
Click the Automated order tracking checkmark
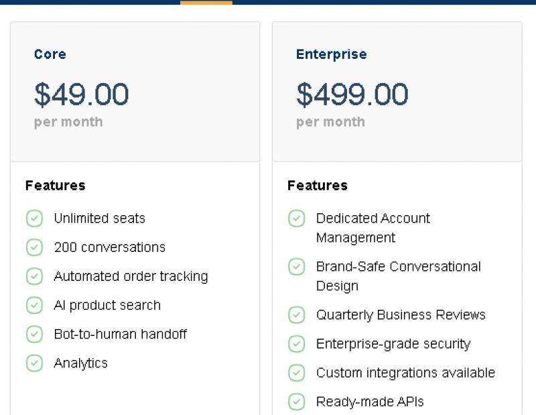[34, 276]
